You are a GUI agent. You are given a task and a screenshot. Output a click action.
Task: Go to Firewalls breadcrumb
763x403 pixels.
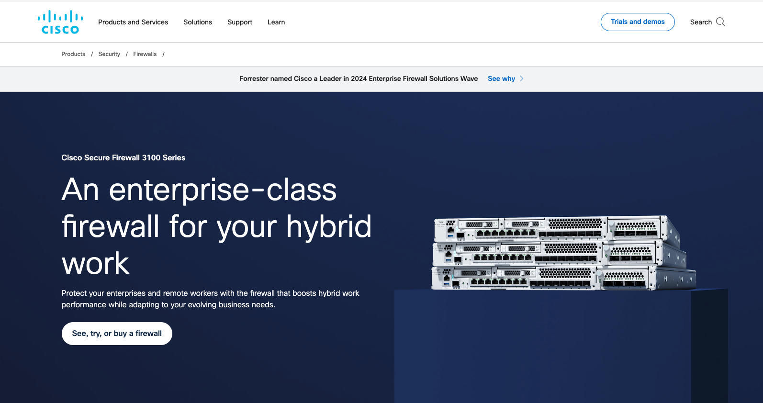point(145,54)
